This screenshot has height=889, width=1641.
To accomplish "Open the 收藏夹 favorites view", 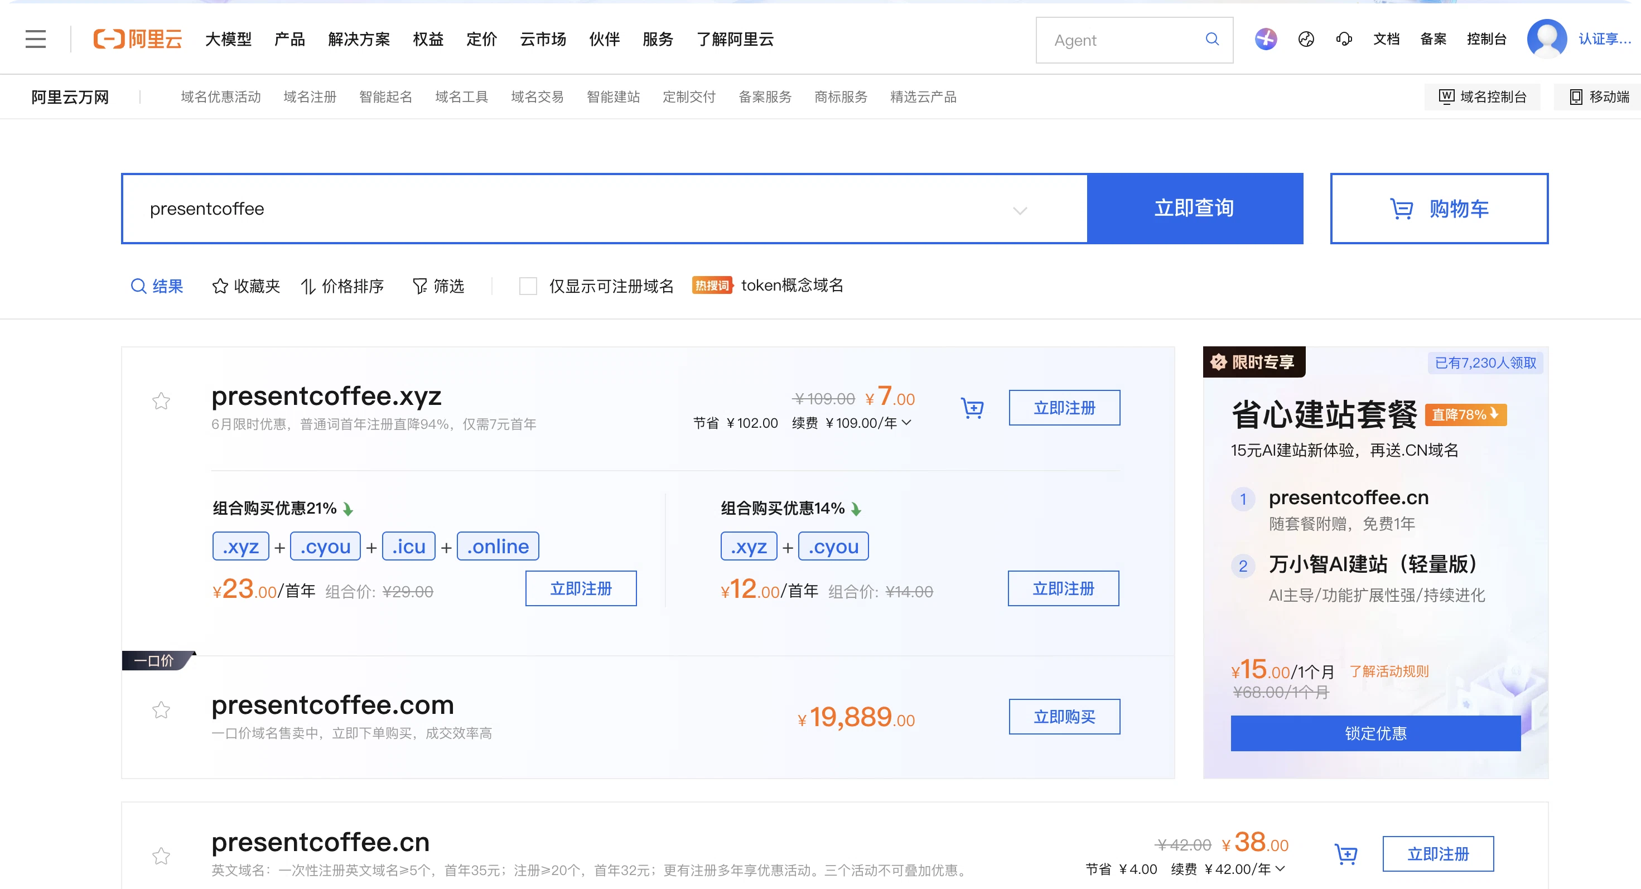I will pyautogui.click(x=246, y=287).
